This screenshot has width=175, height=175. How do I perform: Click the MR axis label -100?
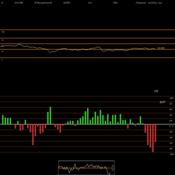(171, 154)
